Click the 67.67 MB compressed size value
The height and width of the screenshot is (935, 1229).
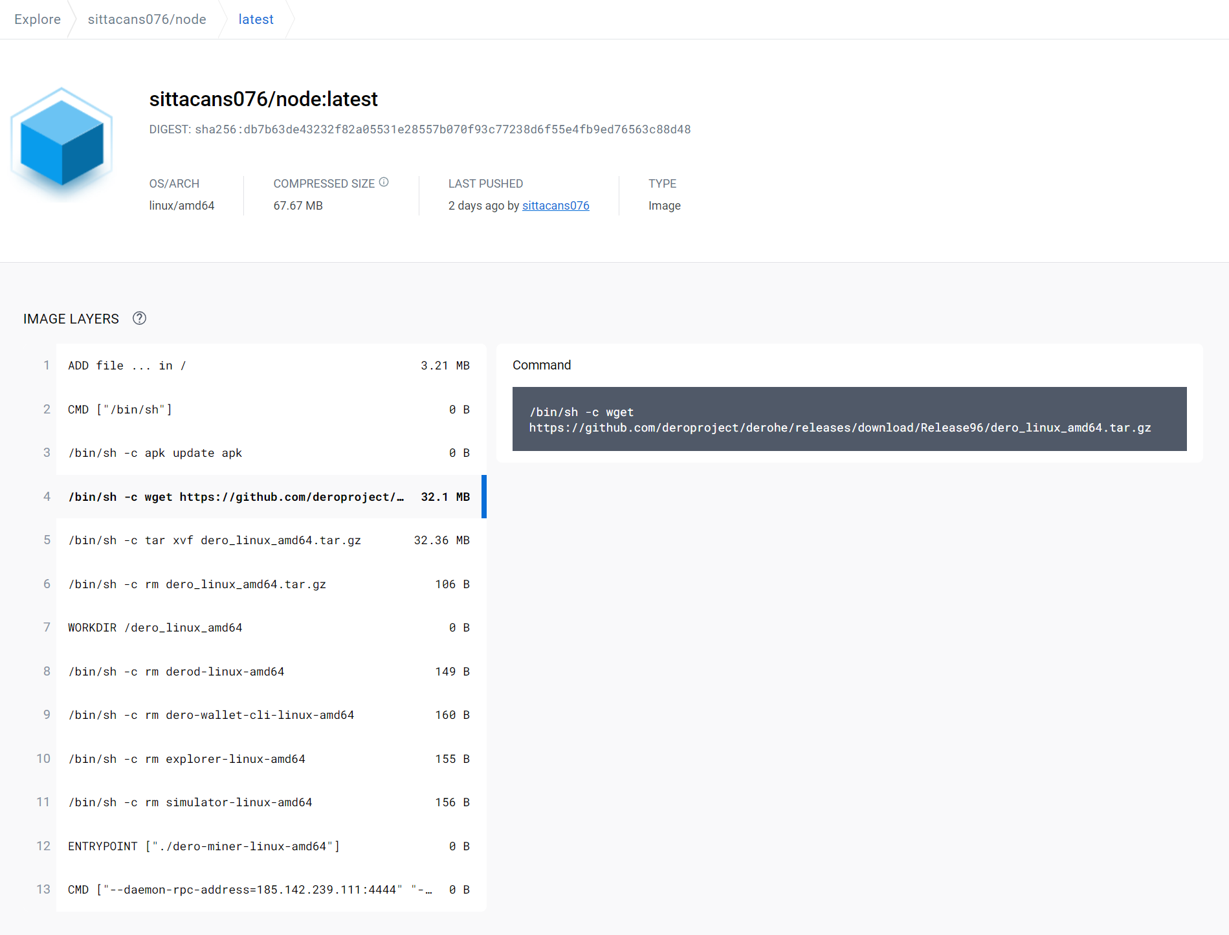pyautogui.click(x=298, y=206)
